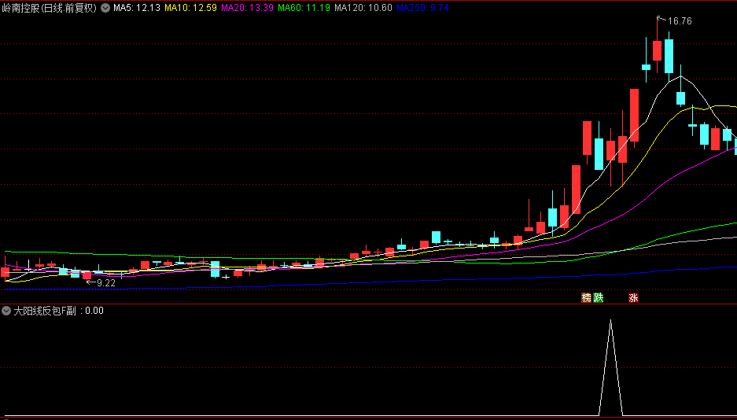Select the MA120: 10.60 legend label
This screenshot has width=737, height=420.
pos(363,8)
